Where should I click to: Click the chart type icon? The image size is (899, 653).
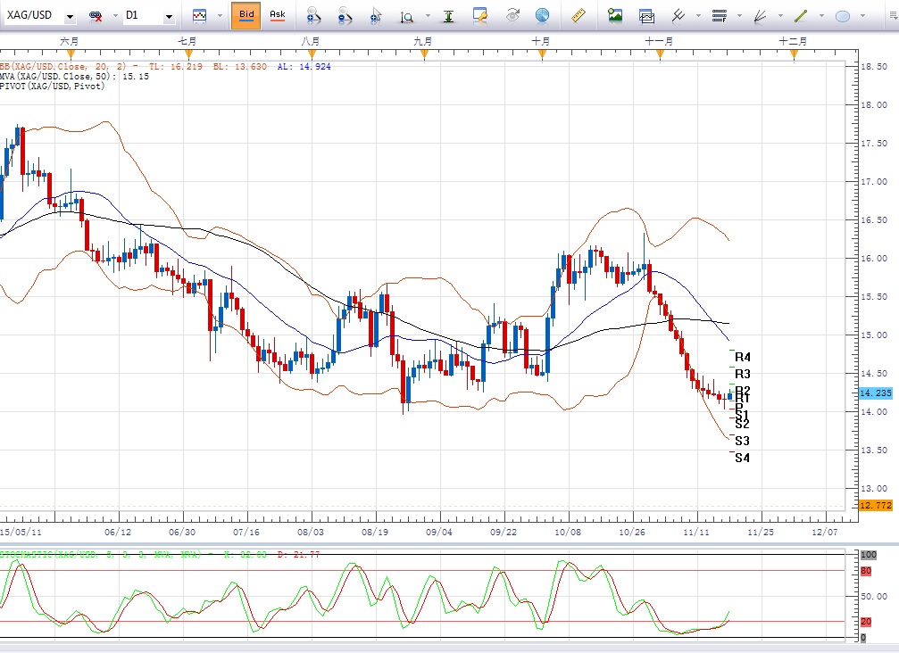(x=199, y=15)
